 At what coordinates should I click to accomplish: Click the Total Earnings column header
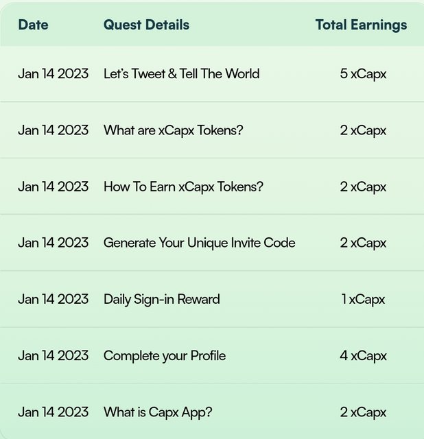[361, 25]
